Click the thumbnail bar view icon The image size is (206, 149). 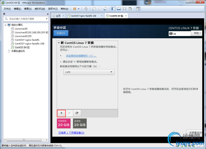(119, 9)
